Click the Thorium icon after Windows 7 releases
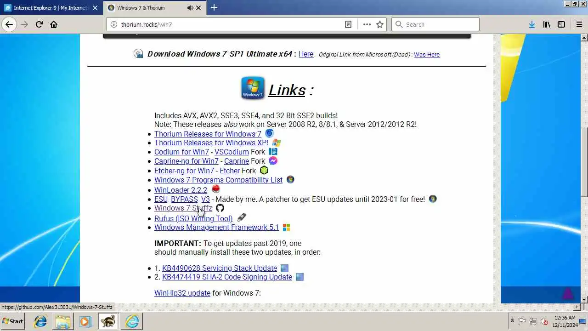 [270, 133]
